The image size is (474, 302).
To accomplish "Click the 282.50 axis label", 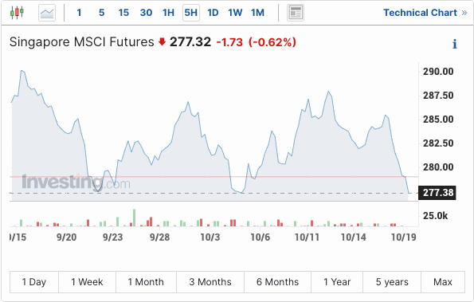I will [438, 143].
